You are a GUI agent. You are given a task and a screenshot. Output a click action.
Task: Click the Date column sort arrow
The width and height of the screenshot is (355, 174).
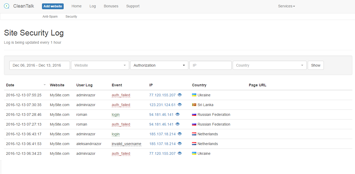click(45, 85)
